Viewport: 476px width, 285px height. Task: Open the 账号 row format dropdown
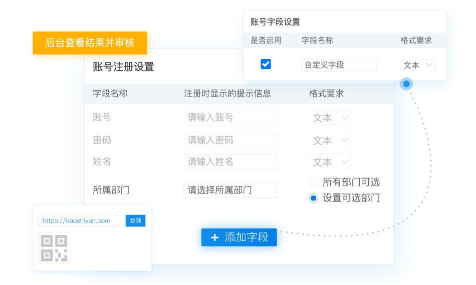click(x=330, y=117)
